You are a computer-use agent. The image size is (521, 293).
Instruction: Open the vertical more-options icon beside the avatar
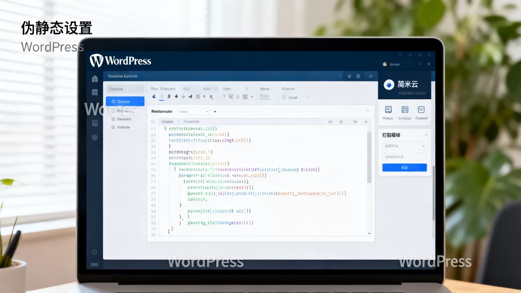pos(420,64)
